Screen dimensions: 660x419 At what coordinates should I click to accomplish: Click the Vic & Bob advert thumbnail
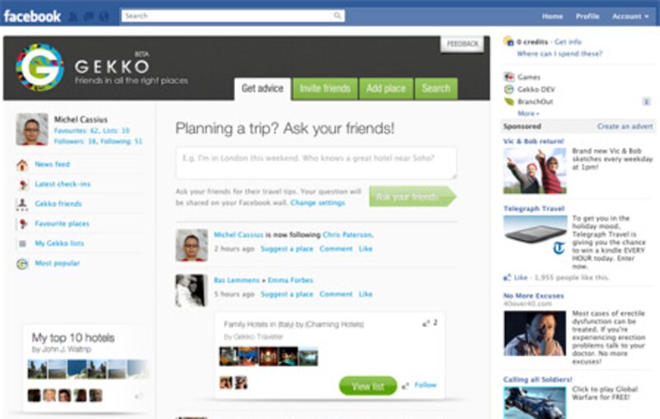535,171
